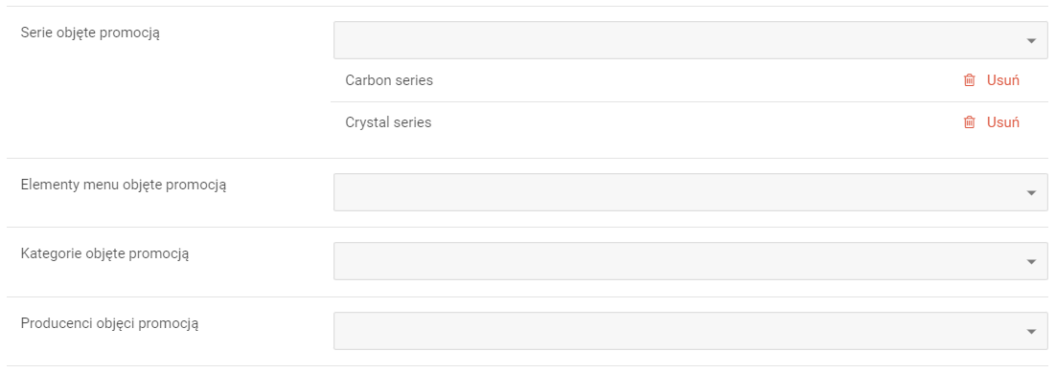
Task: Expand the Elementy menu objęte promocją arrow
Action: click(1031, 193)
